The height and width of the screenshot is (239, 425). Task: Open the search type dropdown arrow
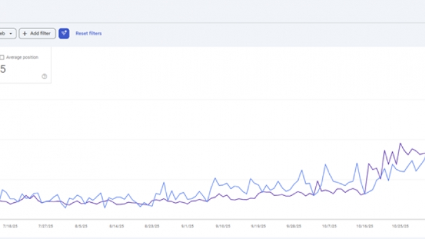[11, 34]
